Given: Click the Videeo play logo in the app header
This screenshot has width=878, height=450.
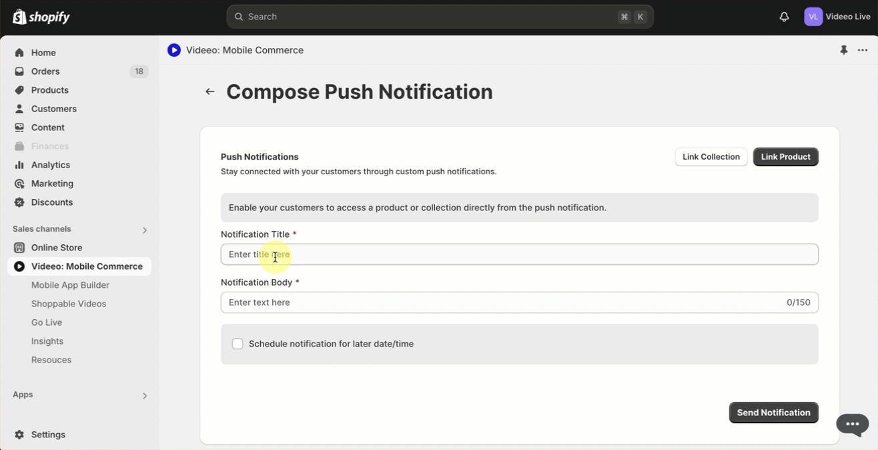Looking at the screenshot, I should 174,50.
